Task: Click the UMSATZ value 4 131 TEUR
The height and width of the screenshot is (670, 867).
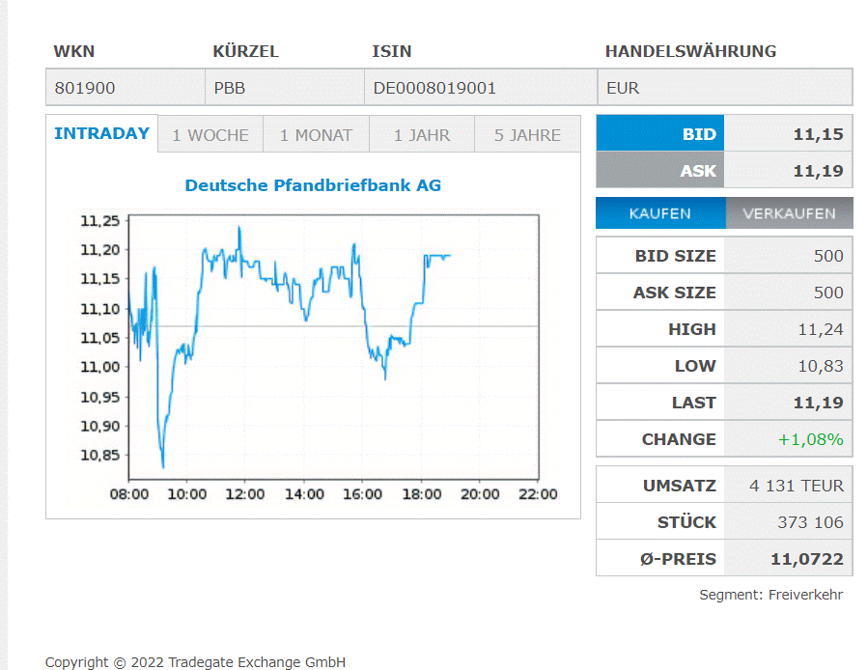Action: (797, 486)
